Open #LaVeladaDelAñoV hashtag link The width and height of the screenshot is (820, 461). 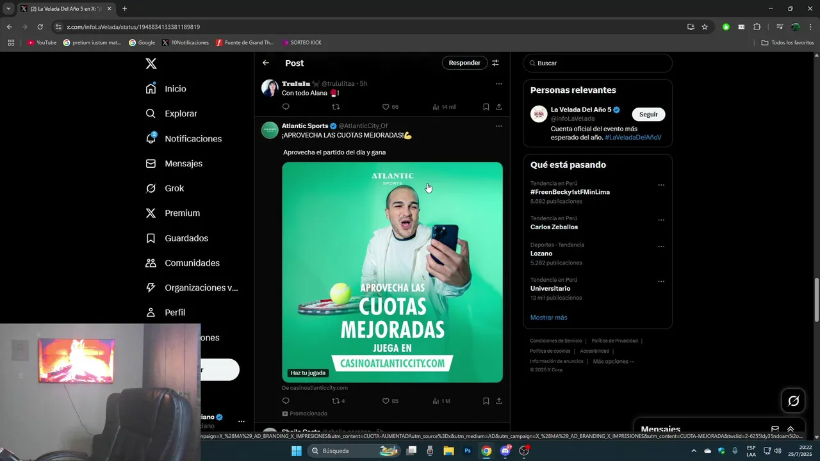coord(633,138)
